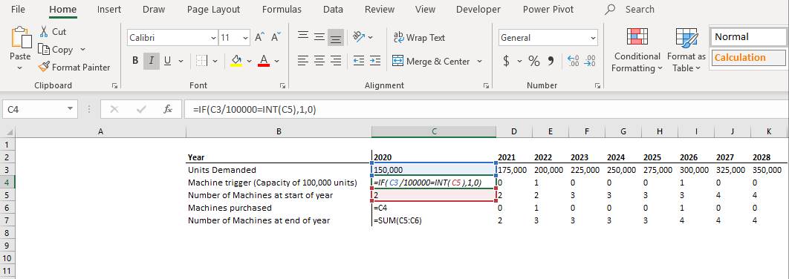The height and width of the screenshot is (279, 789).
Task: Apply yellow Fill Color
Action: [x=236, y=61]
